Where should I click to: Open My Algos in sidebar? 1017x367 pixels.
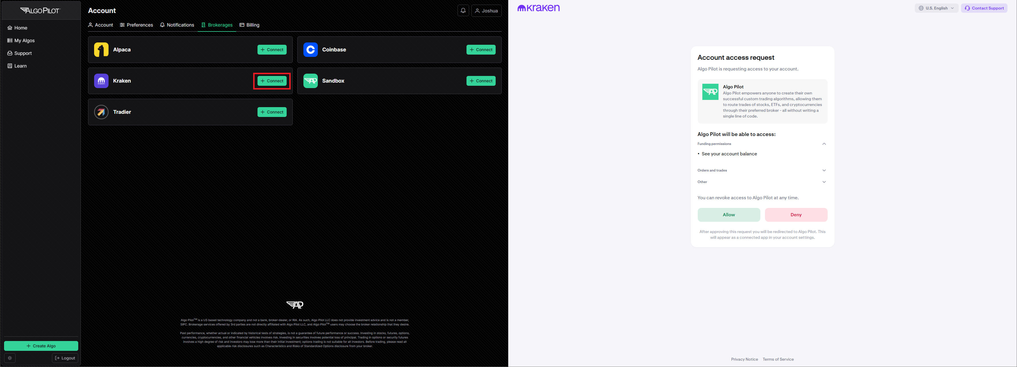pyautogui.click(x=24, y=41)
